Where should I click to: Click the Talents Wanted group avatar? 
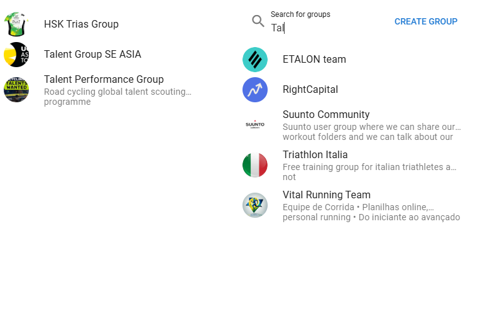click(x=16, y=90)
